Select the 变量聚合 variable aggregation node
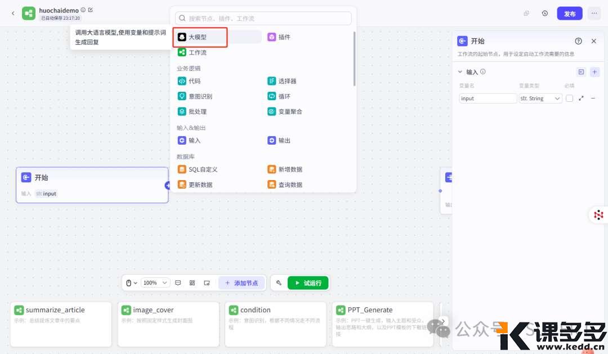The width and height of the screenshot is (608, 354). tap(289, 111)
